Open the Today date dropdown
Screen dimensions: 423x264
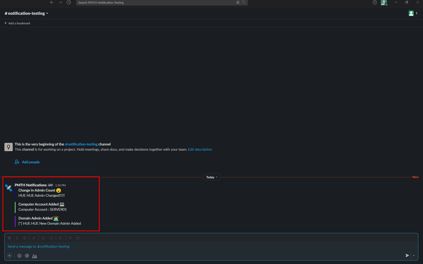click(211, 177)
